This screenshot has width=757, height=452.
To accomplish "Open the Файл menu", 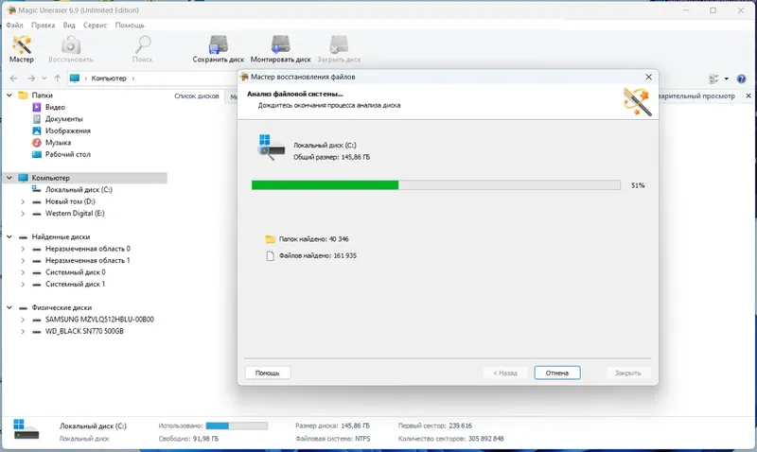I will tap(14, 26).
